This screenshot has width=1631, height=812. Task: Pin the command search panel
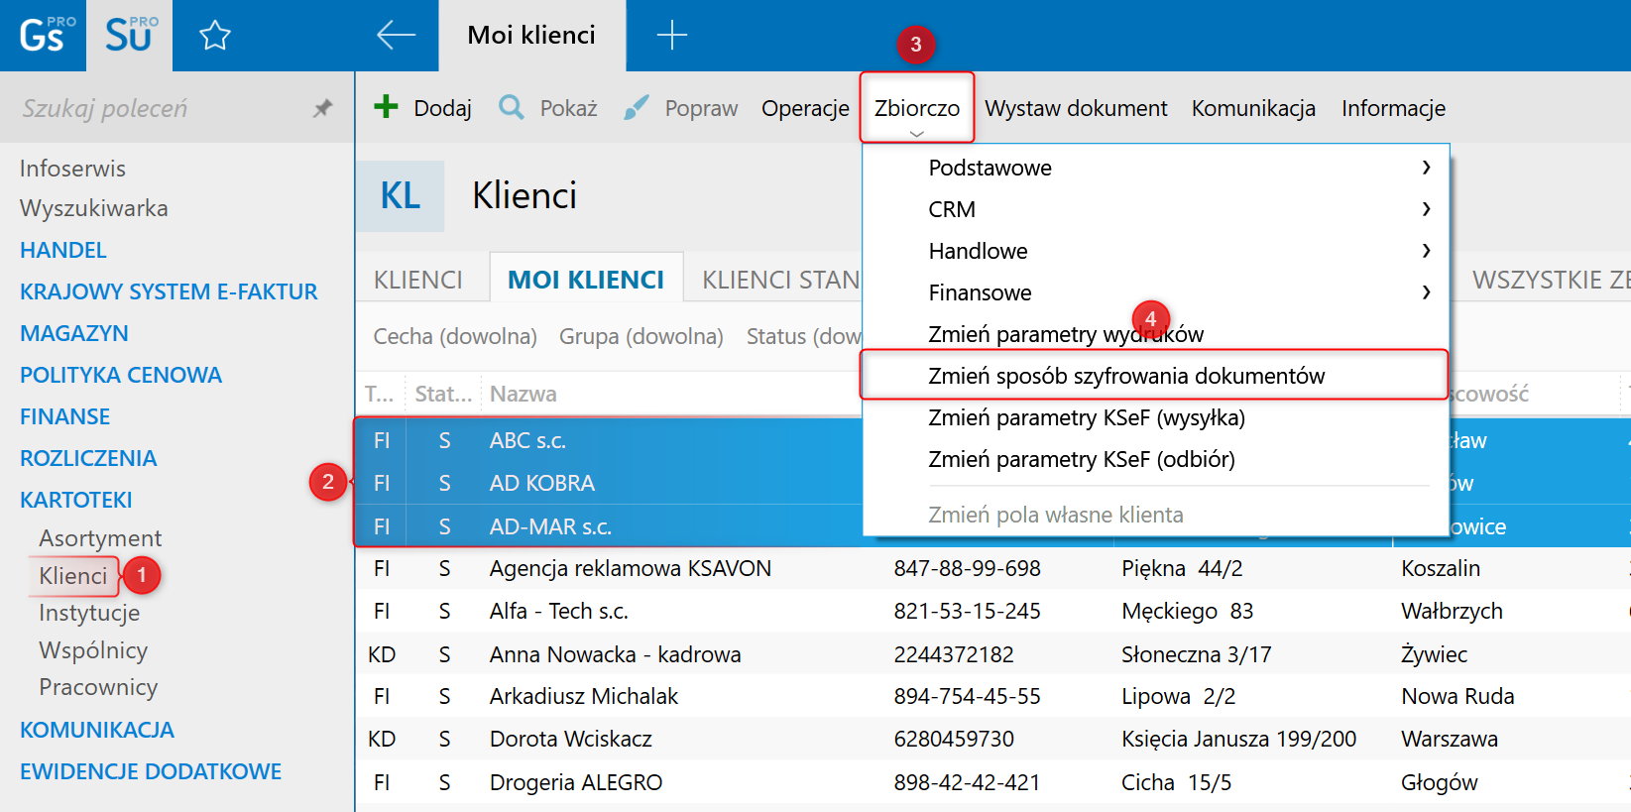[322, 108]
